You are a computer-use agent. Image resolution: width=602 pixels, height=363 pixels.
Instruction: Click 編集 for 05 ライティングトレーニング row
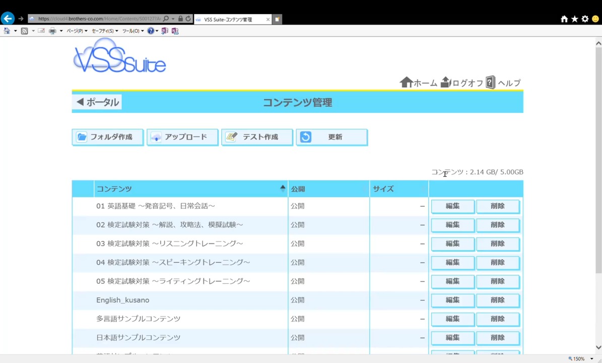tap(453, 281)
